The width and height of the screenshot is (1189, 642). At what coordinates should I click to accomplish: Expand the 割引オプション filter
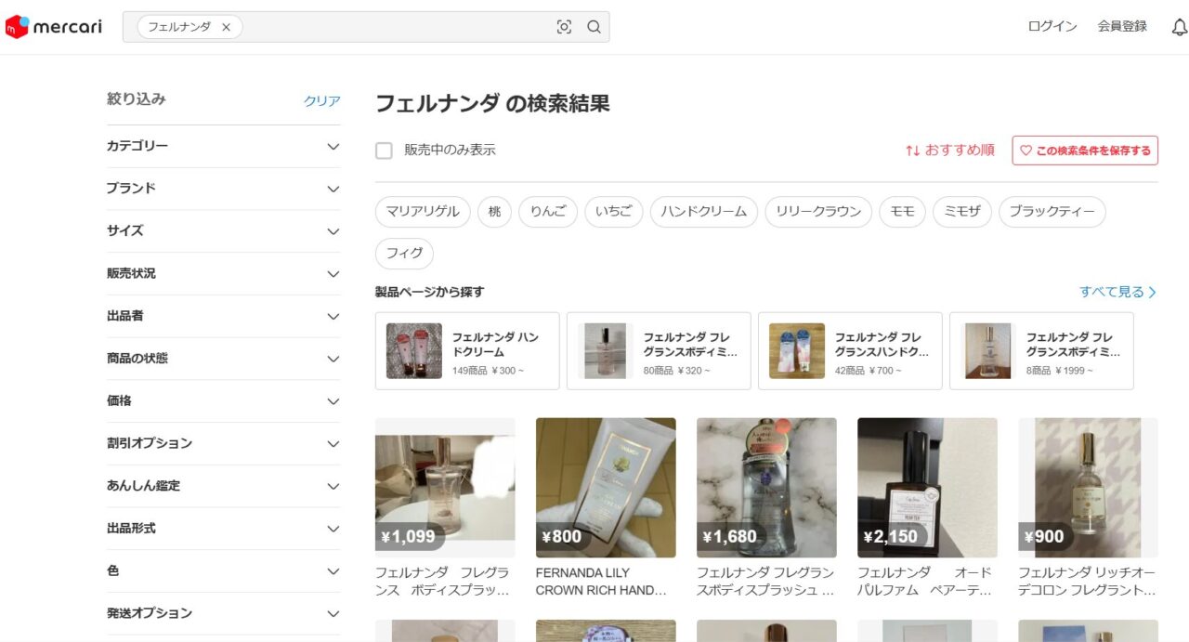click(x=224, y=444)
